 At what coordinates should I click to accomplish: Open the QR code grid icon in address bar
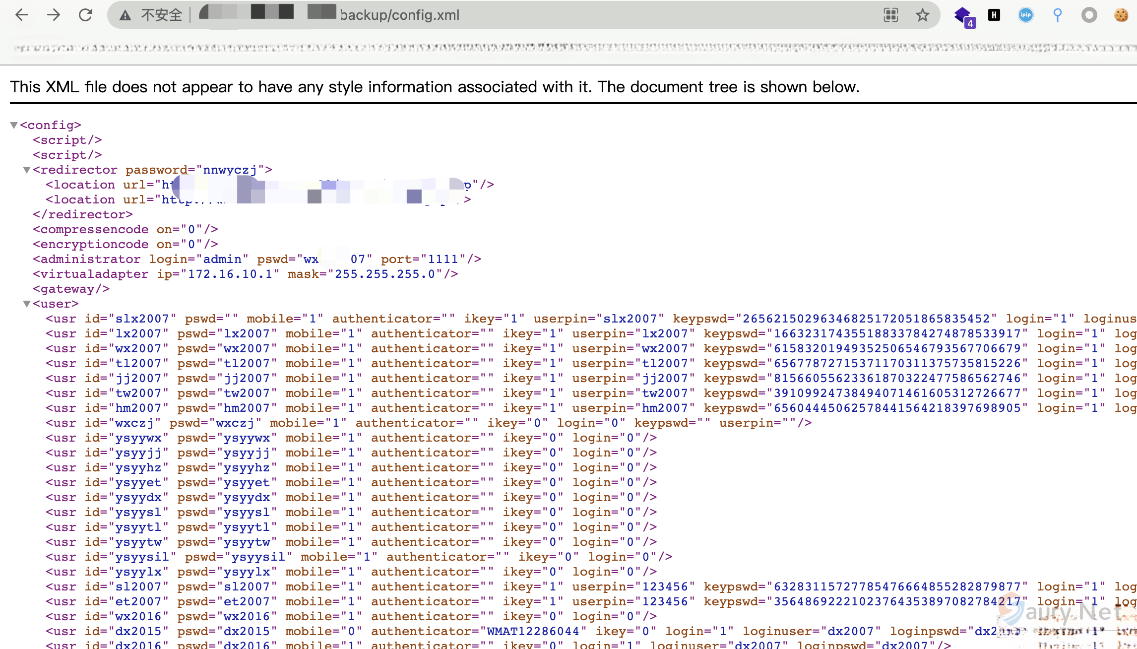point(890,15)
